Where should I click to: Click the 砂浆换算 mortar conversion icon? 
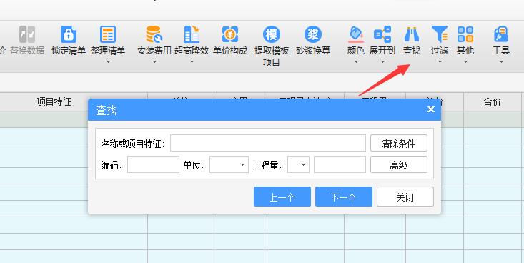[313, 34]
